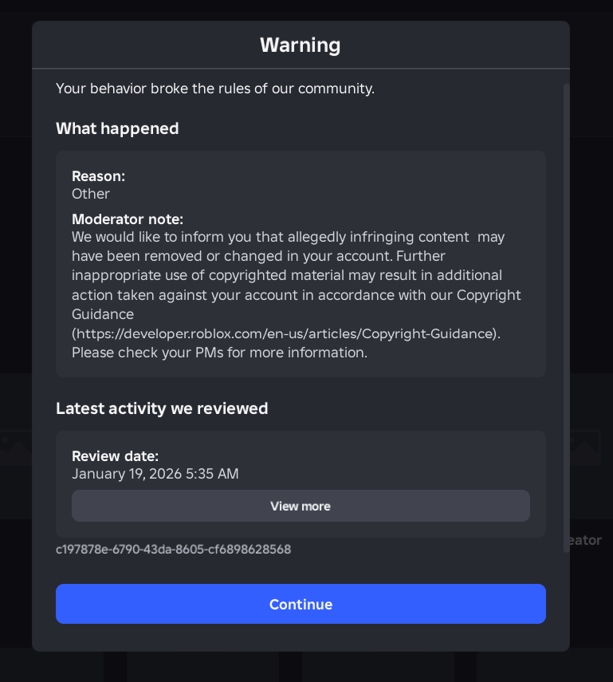Click the allegedly infringing content sentence
Screen dimensions: 613x682
(x=288, y=237)
